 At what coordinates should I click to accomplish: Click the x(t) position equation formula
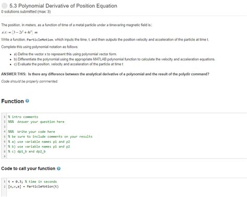[19, 32]
